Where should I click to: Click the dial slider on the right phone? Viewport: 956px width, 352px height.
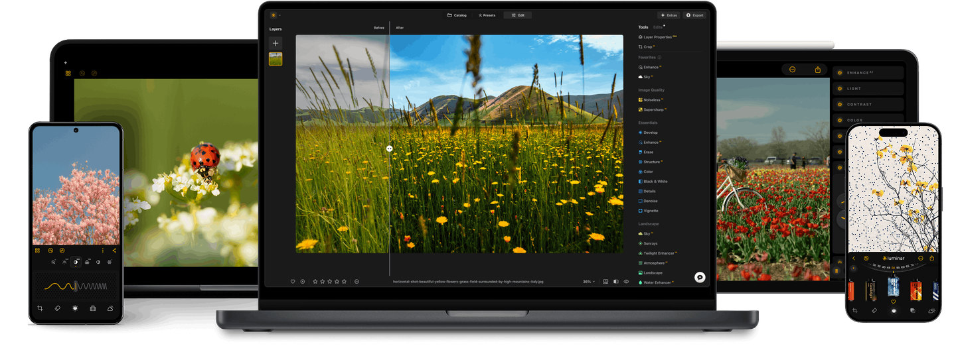[x=893, y=267]
